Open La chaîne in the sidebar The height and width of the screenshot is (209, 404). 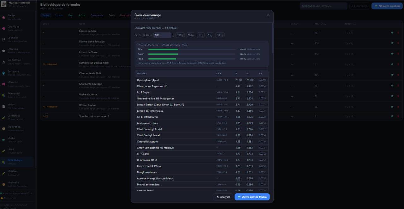click(x=17, y=39)
